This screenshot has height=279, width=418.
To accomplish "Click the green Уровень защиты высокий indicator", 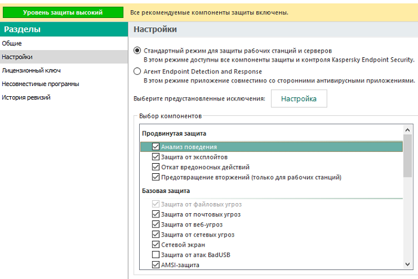I will click(x=63, y=12).
